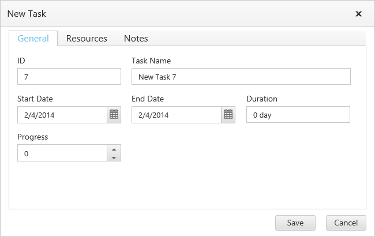Cancel the new task dialog
Image resolution: width=375 pixels, height=237 pixels.
point(346,223)
